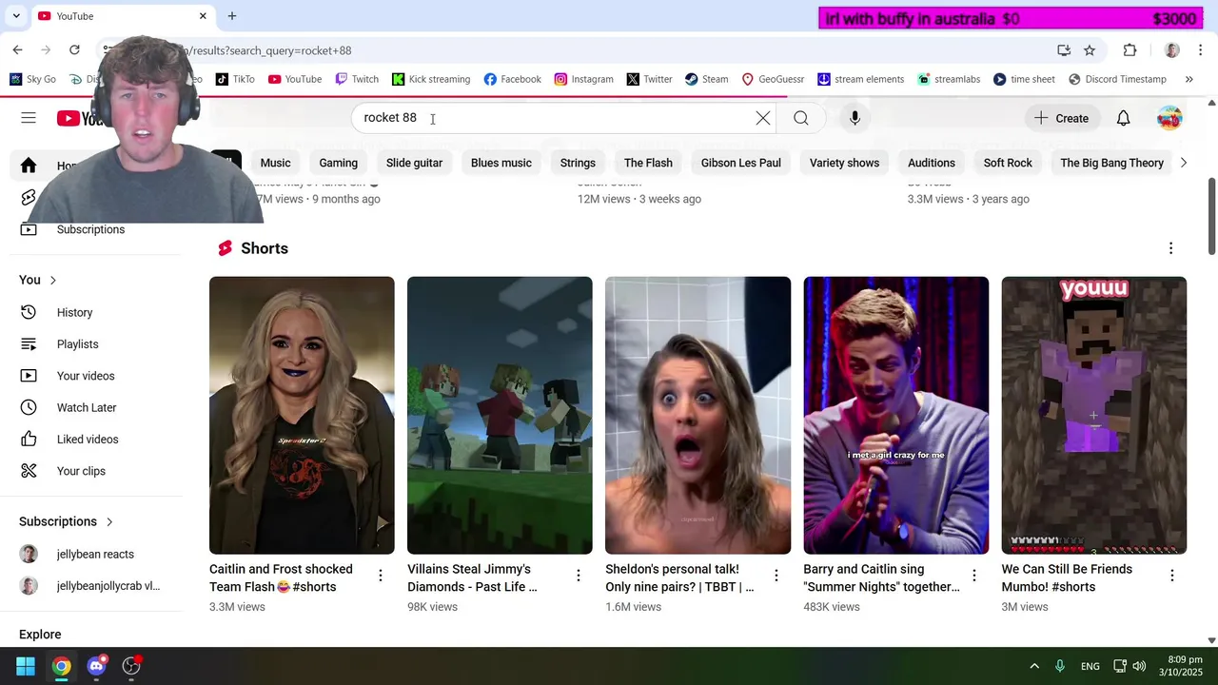Click the History icon in the sidebar
The height and width of the screenshot is (685, 1218).
click(29, 312)
